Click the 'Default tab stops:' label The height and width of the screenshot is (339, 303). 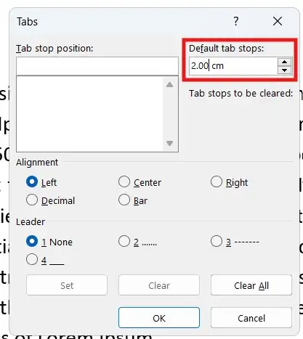coord(226,49)
